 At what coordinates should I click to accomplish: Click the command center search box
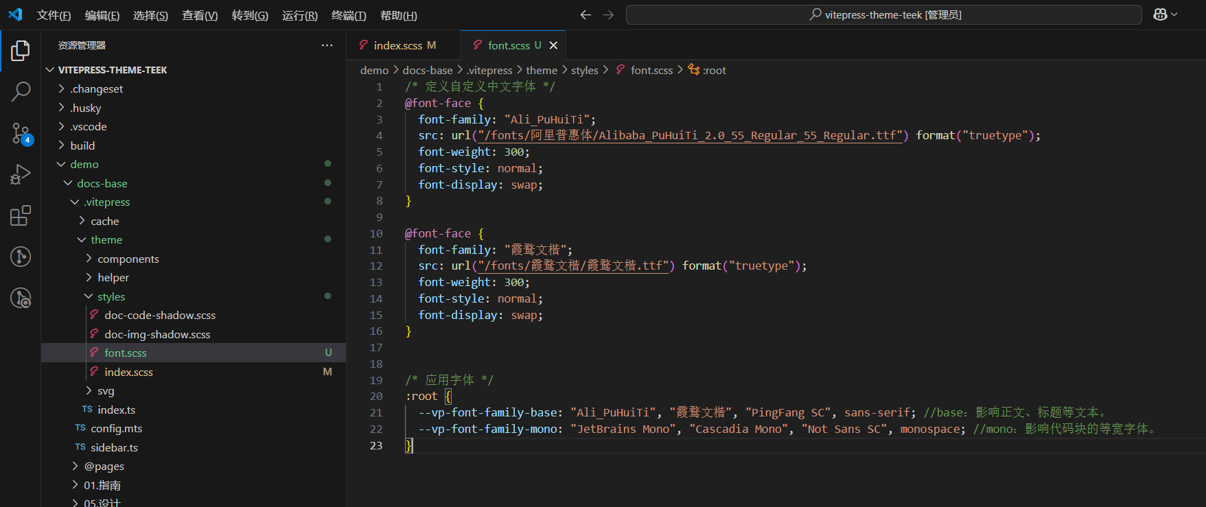pos(883,14)
